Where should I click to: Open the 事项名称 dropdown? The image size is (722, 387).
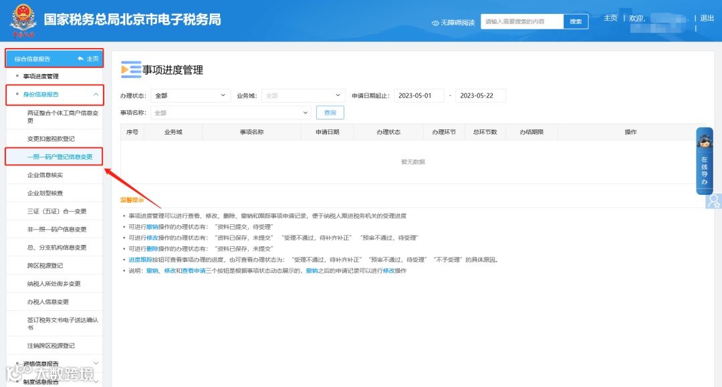[x=231, y=113]
